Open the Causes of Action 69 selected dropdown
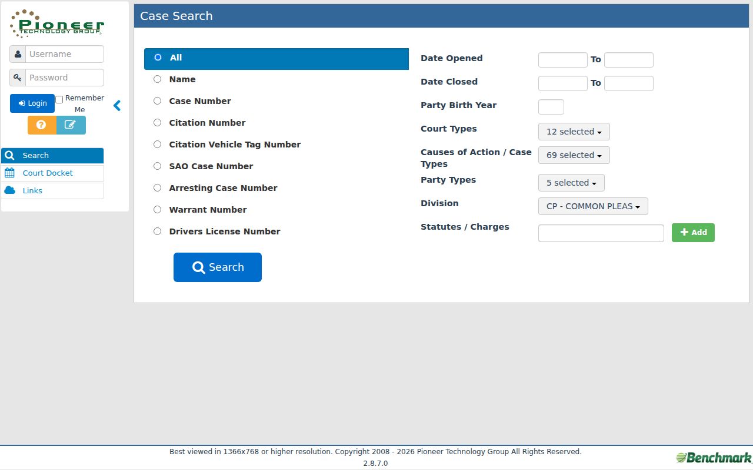This screenshot has width=753, height=470. pyautogui.click(x=574, y=155)
